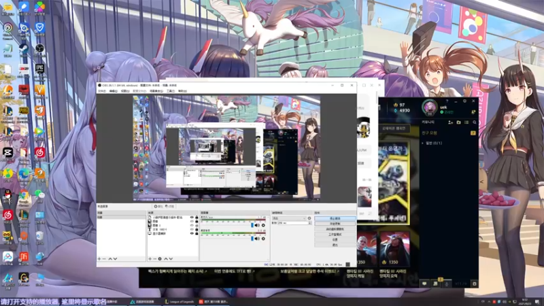Image resolution: width=544 pixels, height=306 pixels.
Task: Open the 场景集合(S) menu in OBS
Action: click(156, 91)
